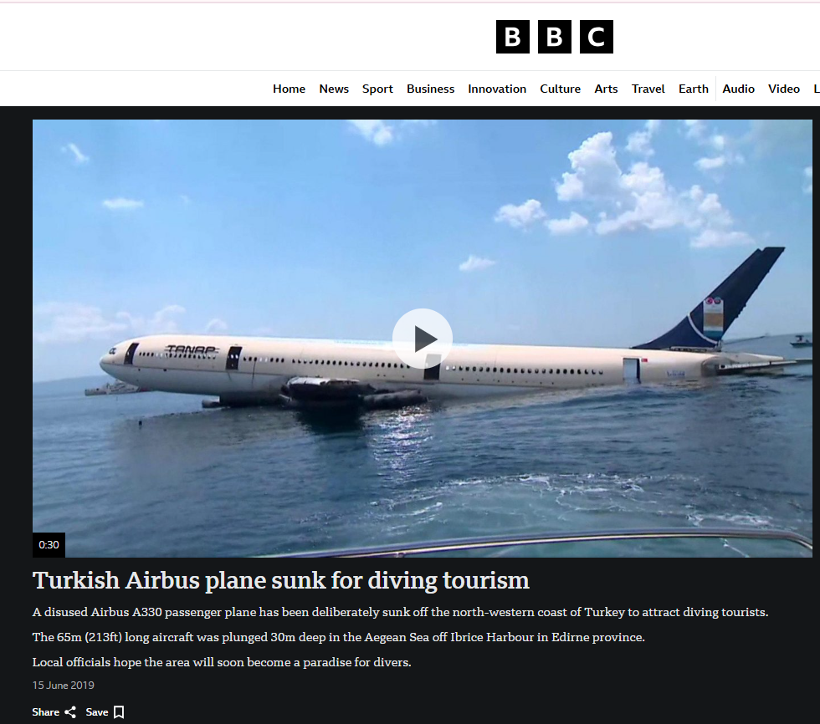Open the Arts section
This screenshot has width=820, height=724.
pyautogui.click(x=606, y=89)
